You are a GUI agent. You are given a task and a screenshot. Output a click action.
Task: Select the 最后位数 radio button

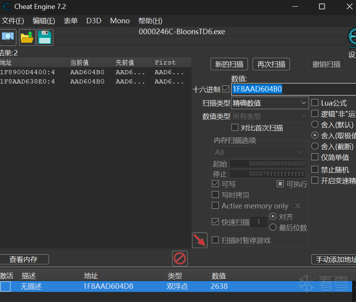[273, 227]
